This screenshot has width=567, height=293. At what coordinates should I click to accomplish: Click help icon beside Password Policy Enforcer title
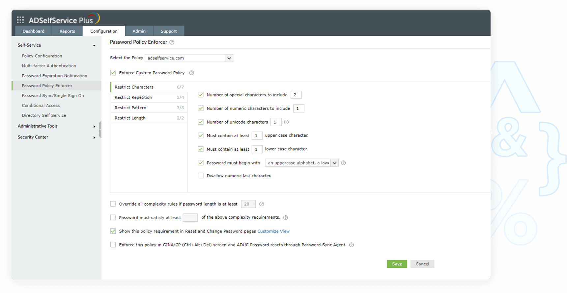point(172,42)
